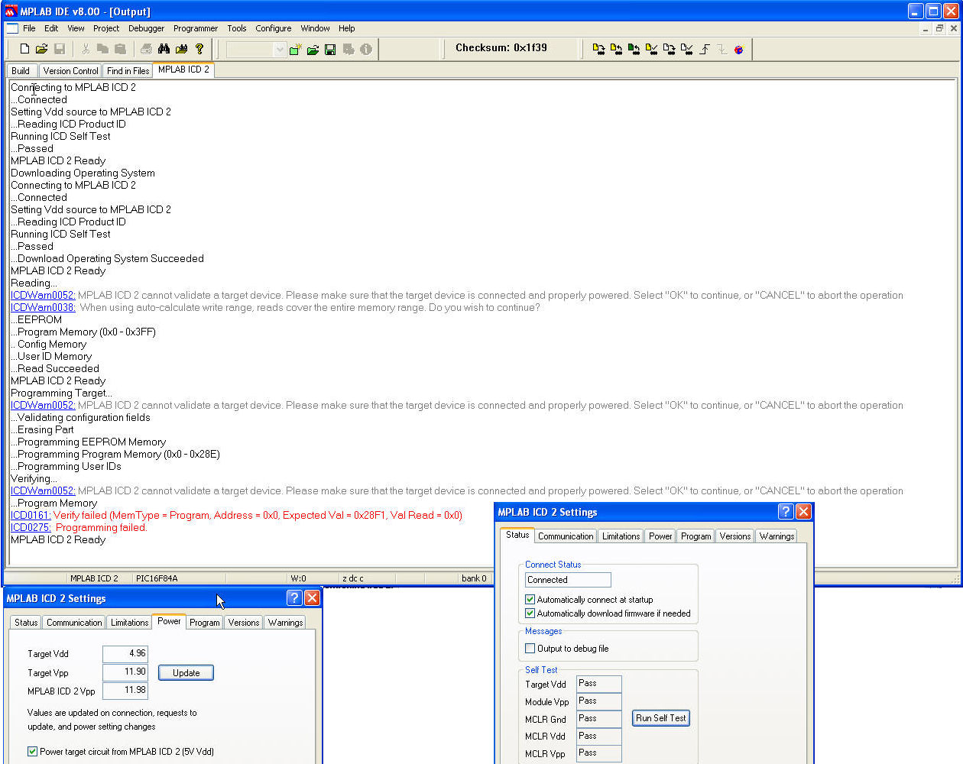Screen dimensions: 963x764
Task: Click the Reset and Connect to ICD icon
Action: pos(738,49)
